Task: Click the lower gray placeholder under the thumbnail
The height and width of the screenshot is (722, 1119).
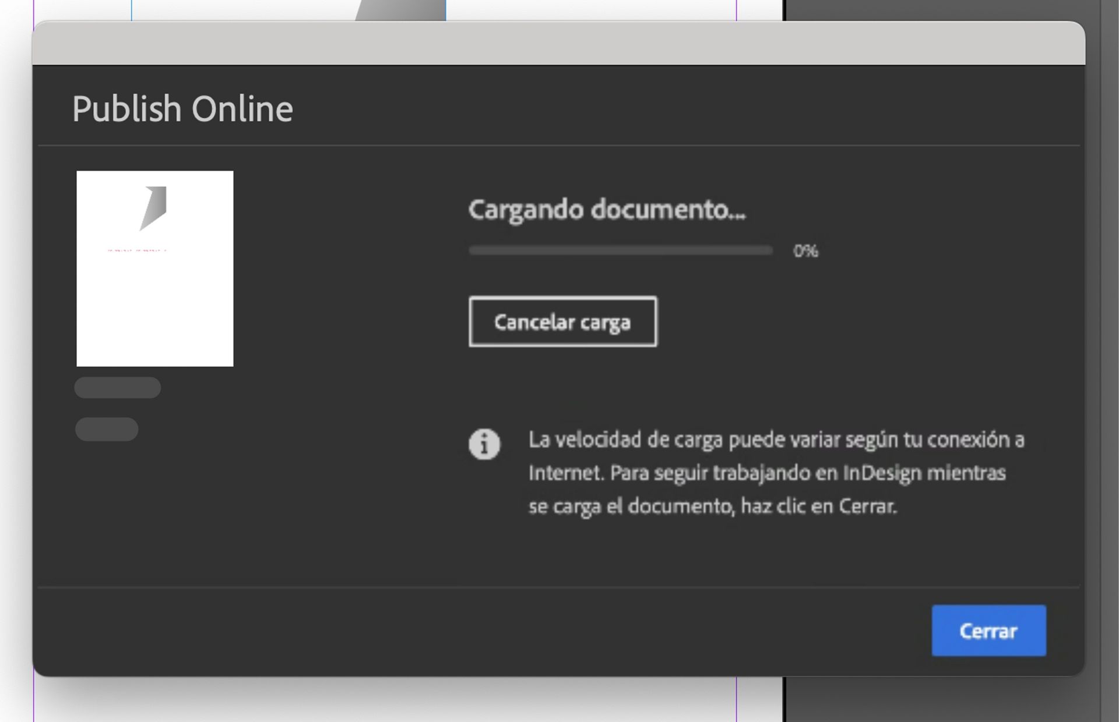Action: (107, 429)
